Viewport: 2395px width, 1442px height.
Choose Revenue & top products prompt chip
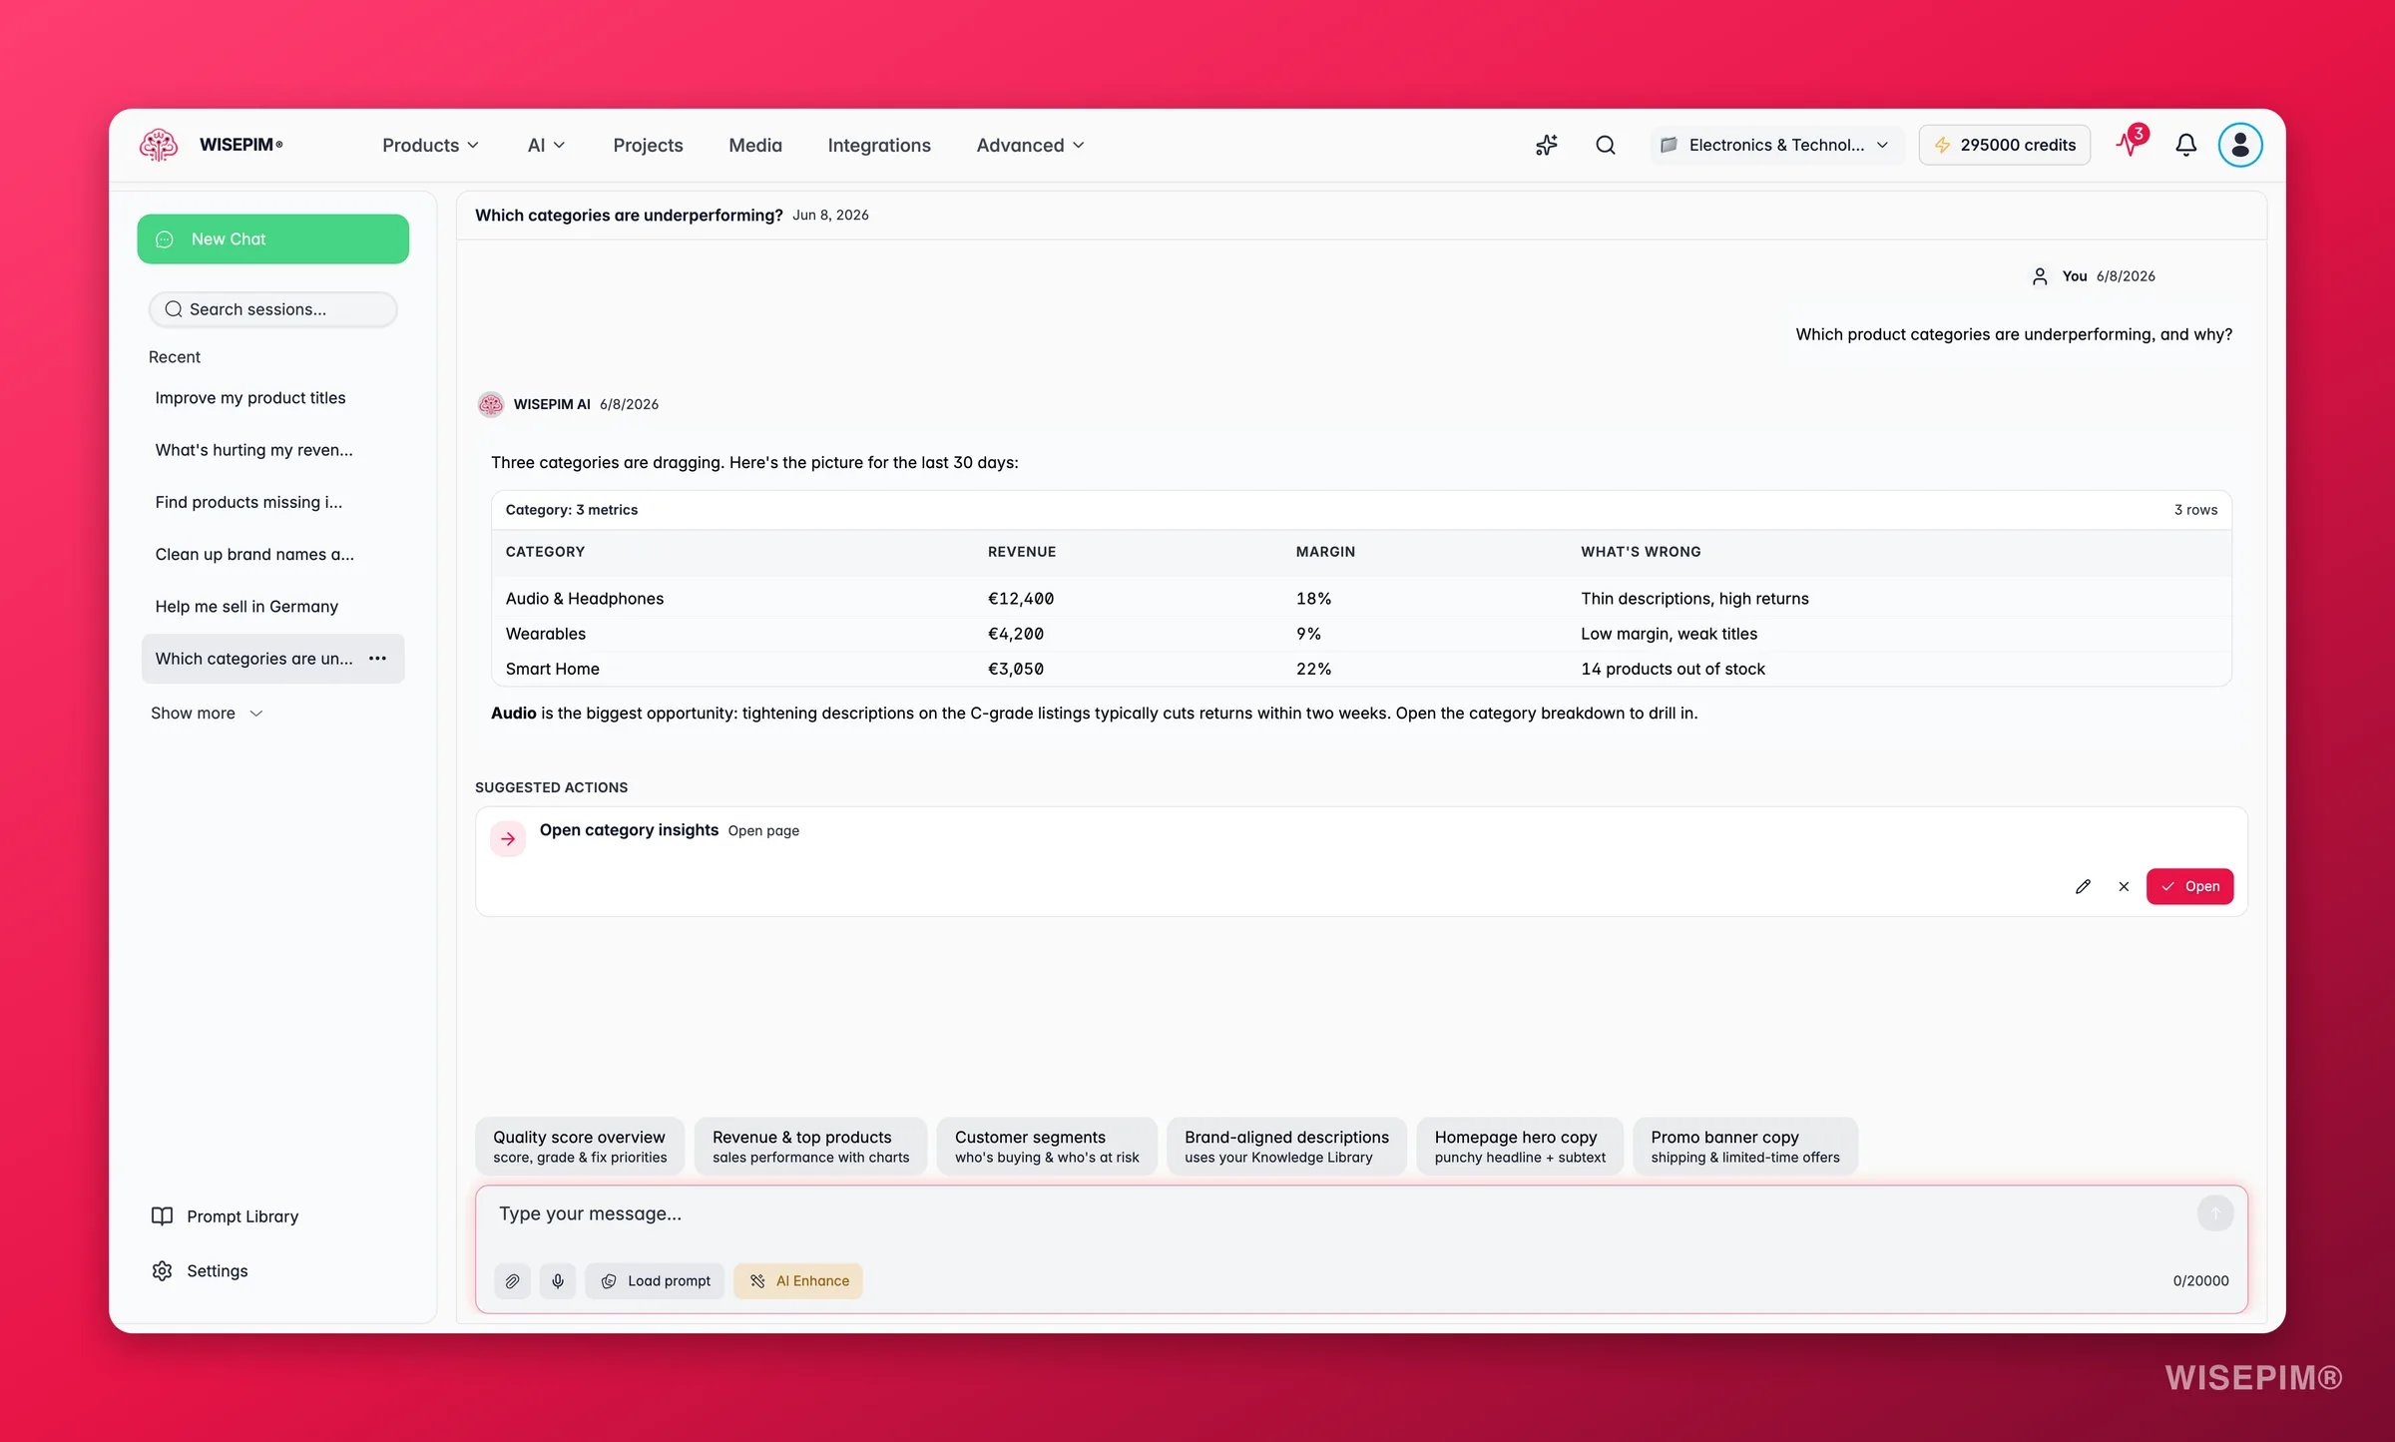(x=810, y=1146)
